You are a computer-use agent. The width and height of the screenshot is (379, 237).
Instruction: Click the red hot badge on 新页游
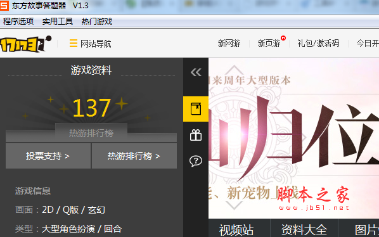(283, 38)
